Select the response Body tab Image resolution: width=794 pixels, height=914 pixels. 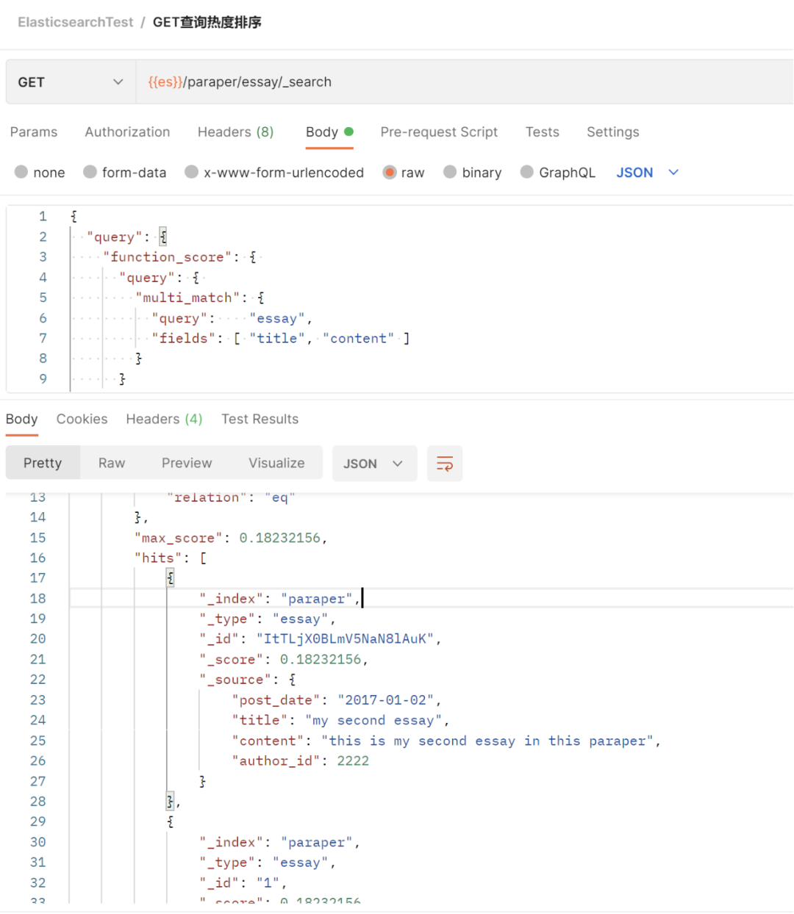pos(22,419)
